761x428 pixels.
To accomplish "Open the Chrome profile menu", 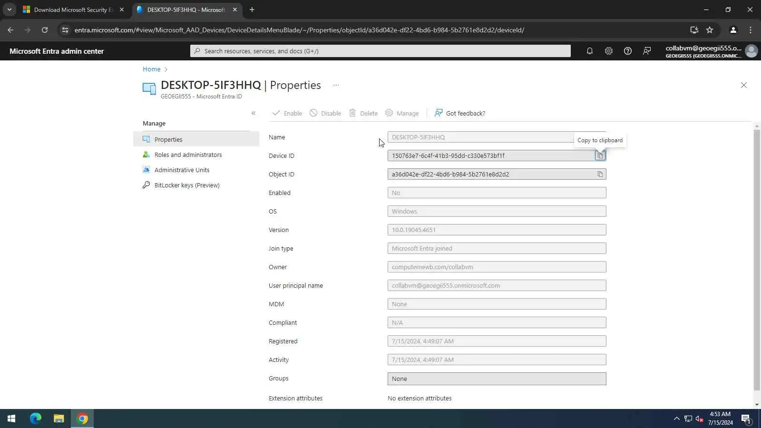I will 733,30.
